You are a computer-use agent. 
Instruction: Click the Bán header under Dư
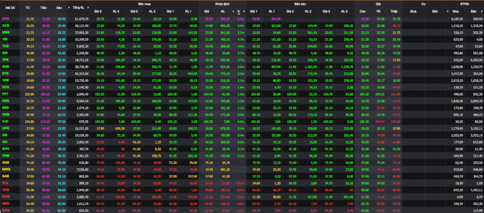coord(435,11)
